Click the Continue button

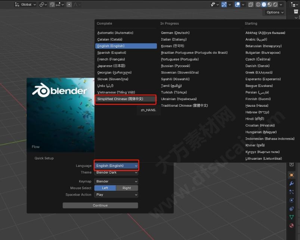[x=100, y=205]
